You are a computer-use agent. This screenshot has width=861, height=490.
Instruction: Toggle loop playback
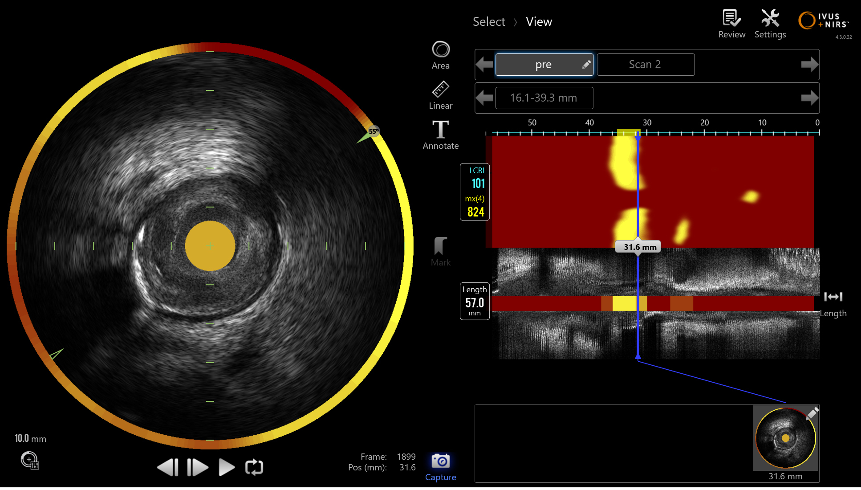254,467
